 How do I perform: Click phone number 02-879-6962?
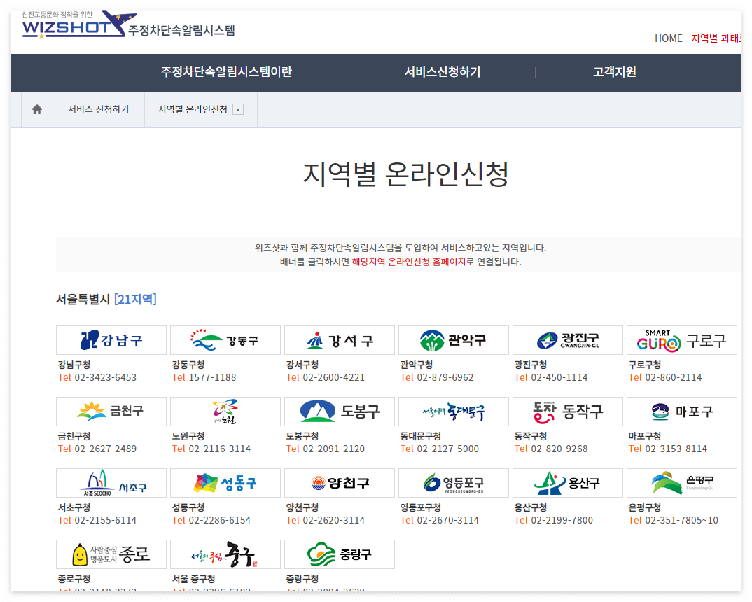coord(445,378)
